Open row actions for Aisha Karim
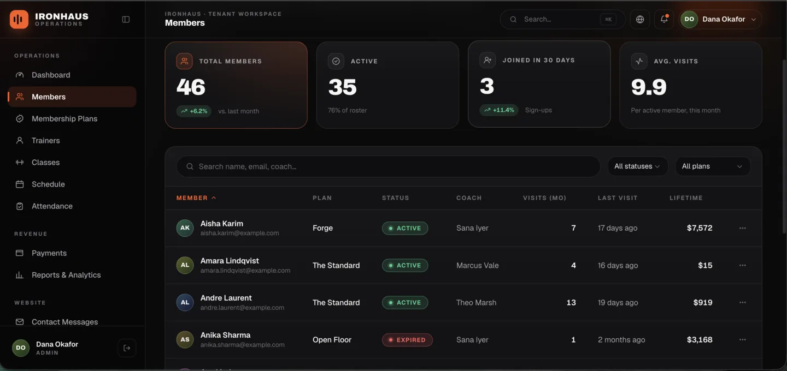Image resolution: width=787 pixels, height=371 pixels. [x=742, y=228]
